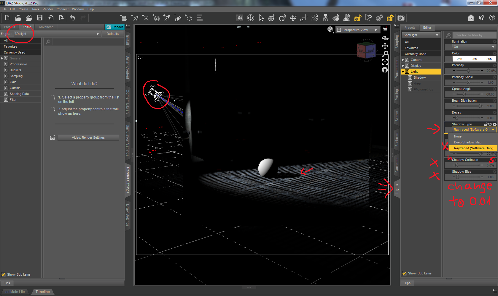The width and height of the screenshot is (498, 296).
Task: Open the Engine 3Delight dropdown
Action: point(57,34)
